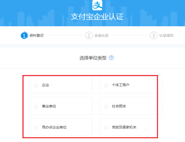This screenshot has width=185, height=142.
Task: Click the 事业单位 option label
Action: pos(49,106)
